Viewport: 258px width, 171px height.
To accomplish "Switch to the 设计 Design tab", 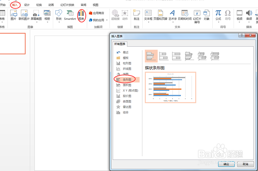I will pos(27,5).
